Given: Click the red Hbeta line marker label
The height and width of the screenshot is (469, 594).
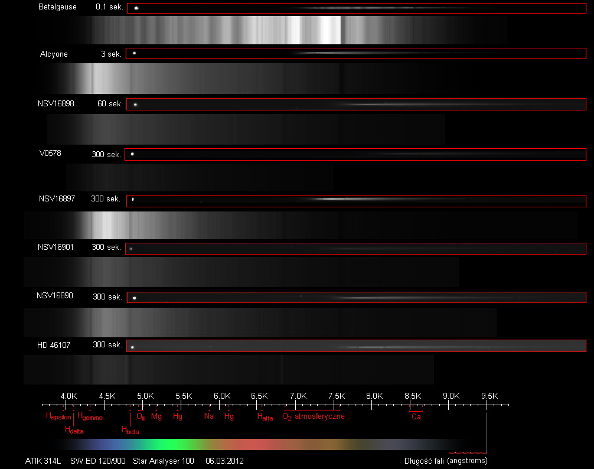Looking at the screenshot, I should point(130,431).
